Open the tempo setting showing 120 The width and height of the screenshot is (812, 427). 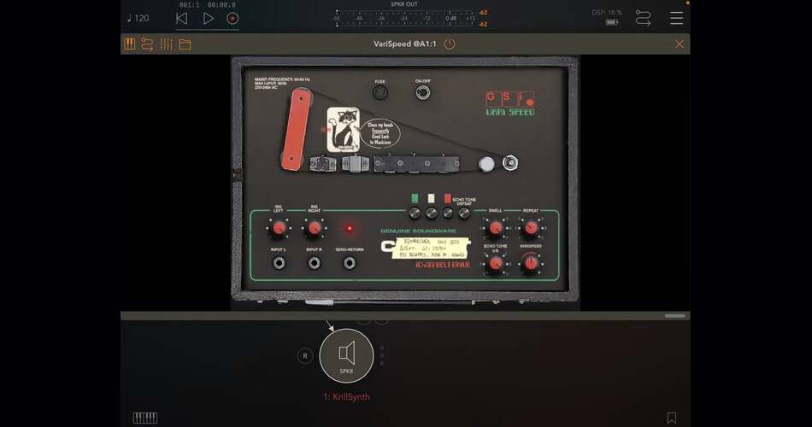(x=138, y=18)
